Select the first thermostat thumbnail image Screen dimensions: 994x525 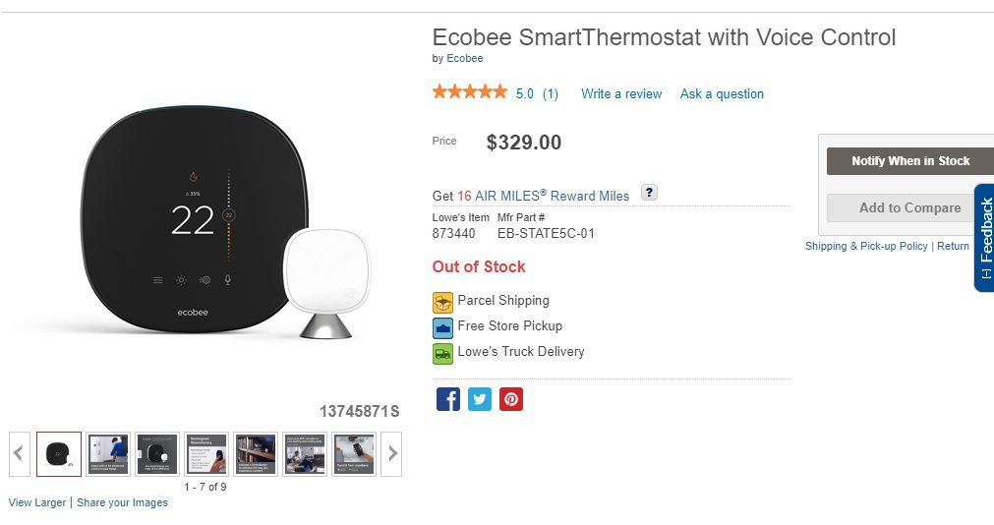tap(59, 454)
